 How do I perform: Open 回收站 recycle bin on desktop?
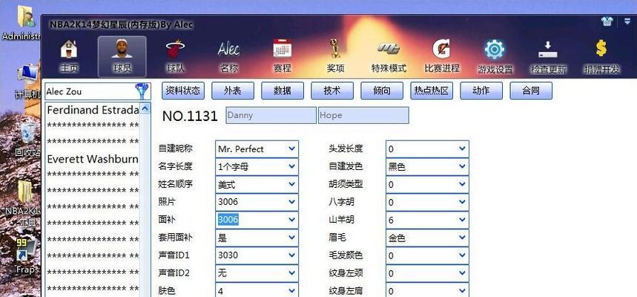click(27, 140)
